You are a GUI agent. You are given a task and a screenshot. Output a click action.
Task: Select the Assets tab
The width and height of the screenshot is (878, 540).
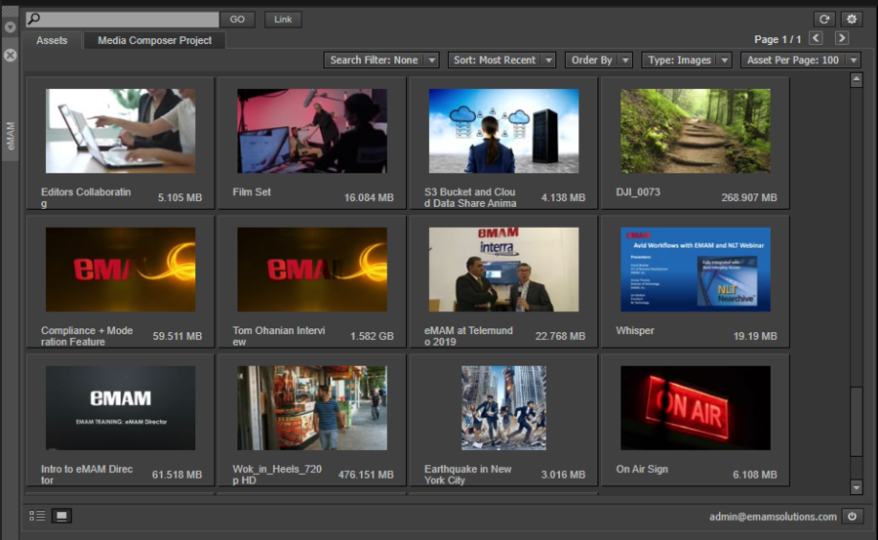point(52,40)
